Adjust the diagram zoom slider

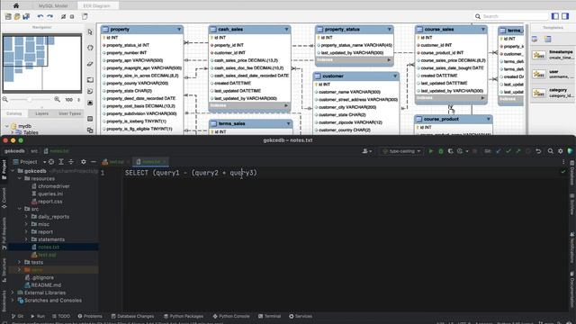click(31, 100)
